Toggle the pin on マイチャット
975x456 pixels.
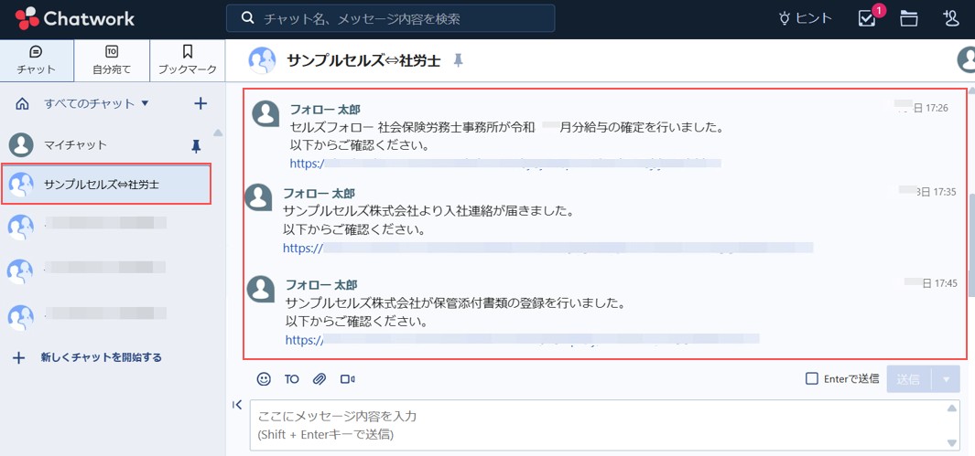coord(196,146)
